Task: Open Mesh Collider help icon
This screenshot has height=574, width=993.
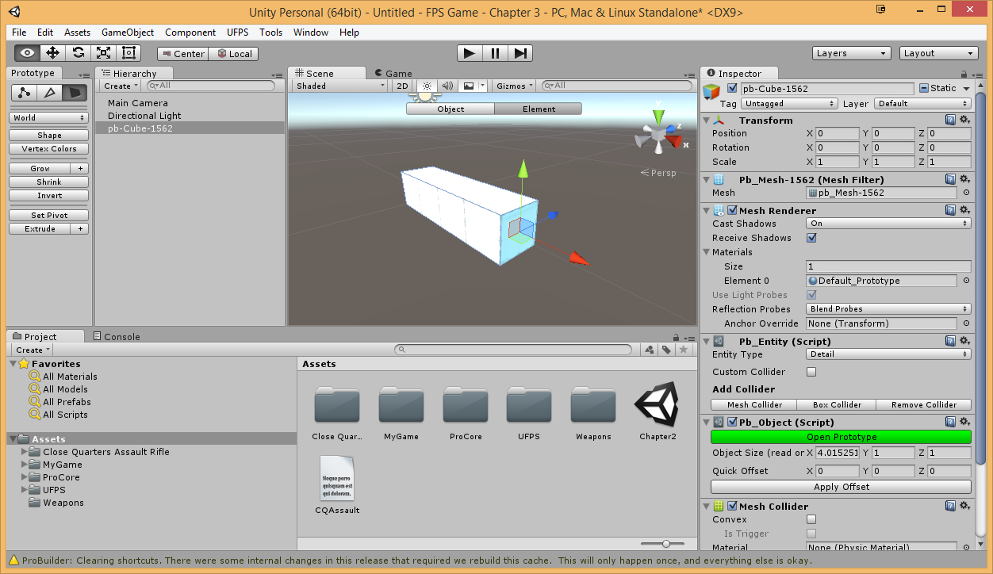Action: tap(950, 506)
